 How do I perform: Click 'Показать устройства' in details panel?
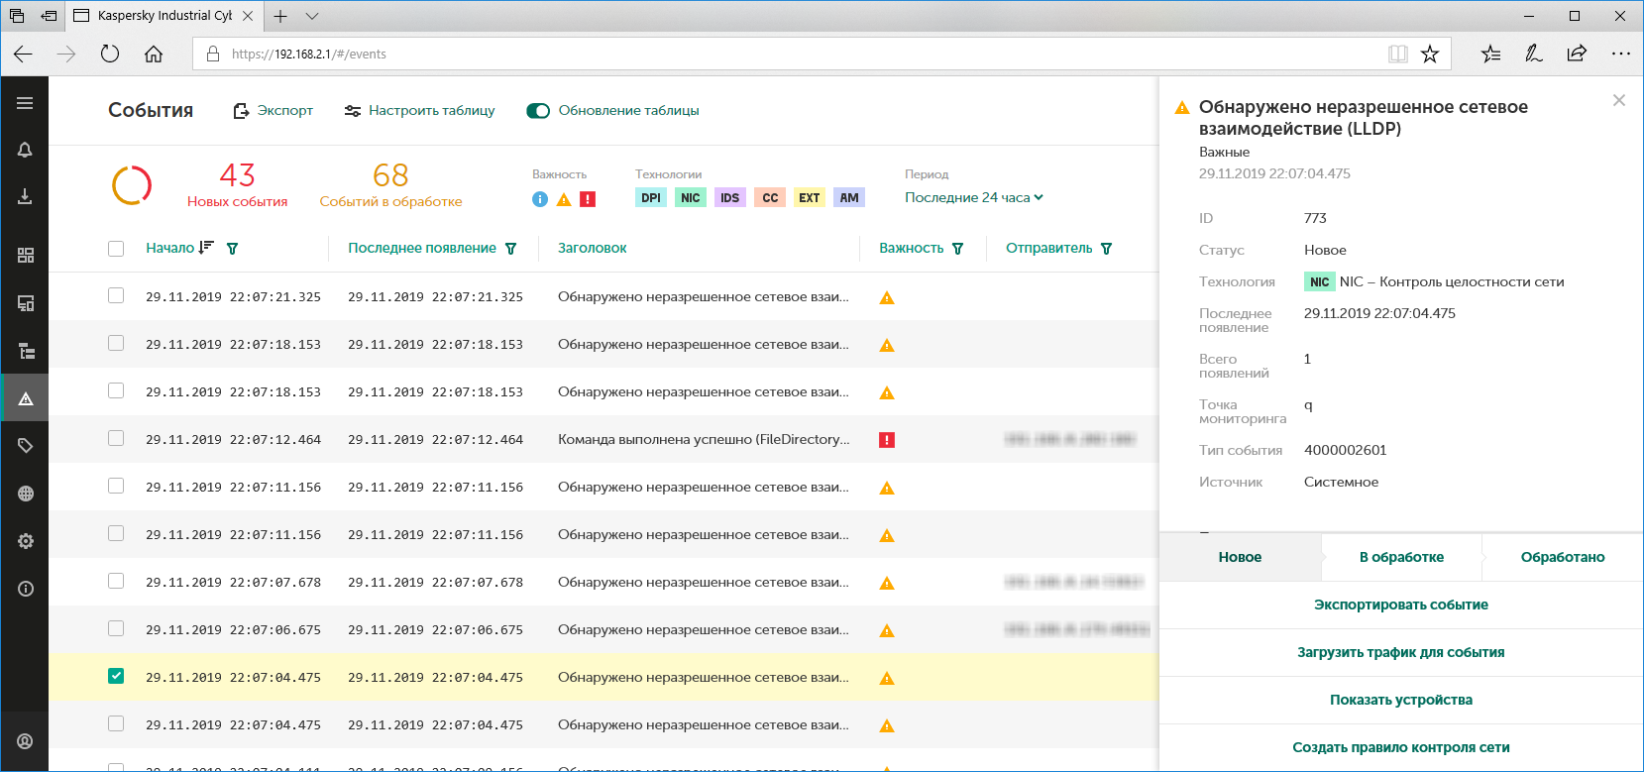point(1400,701)
